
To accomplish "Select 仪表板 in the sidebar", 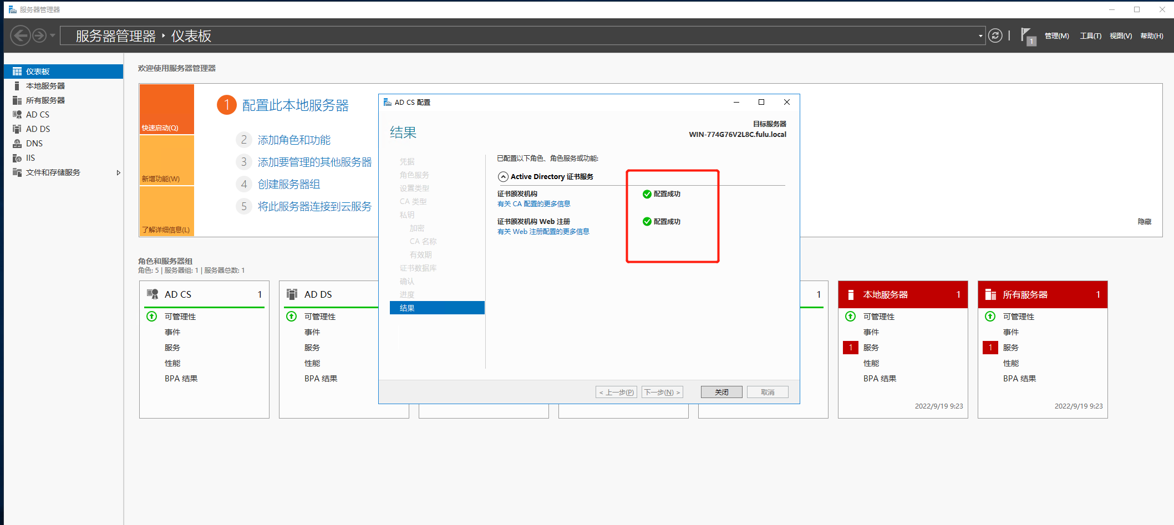I will (x=63, y=72).
